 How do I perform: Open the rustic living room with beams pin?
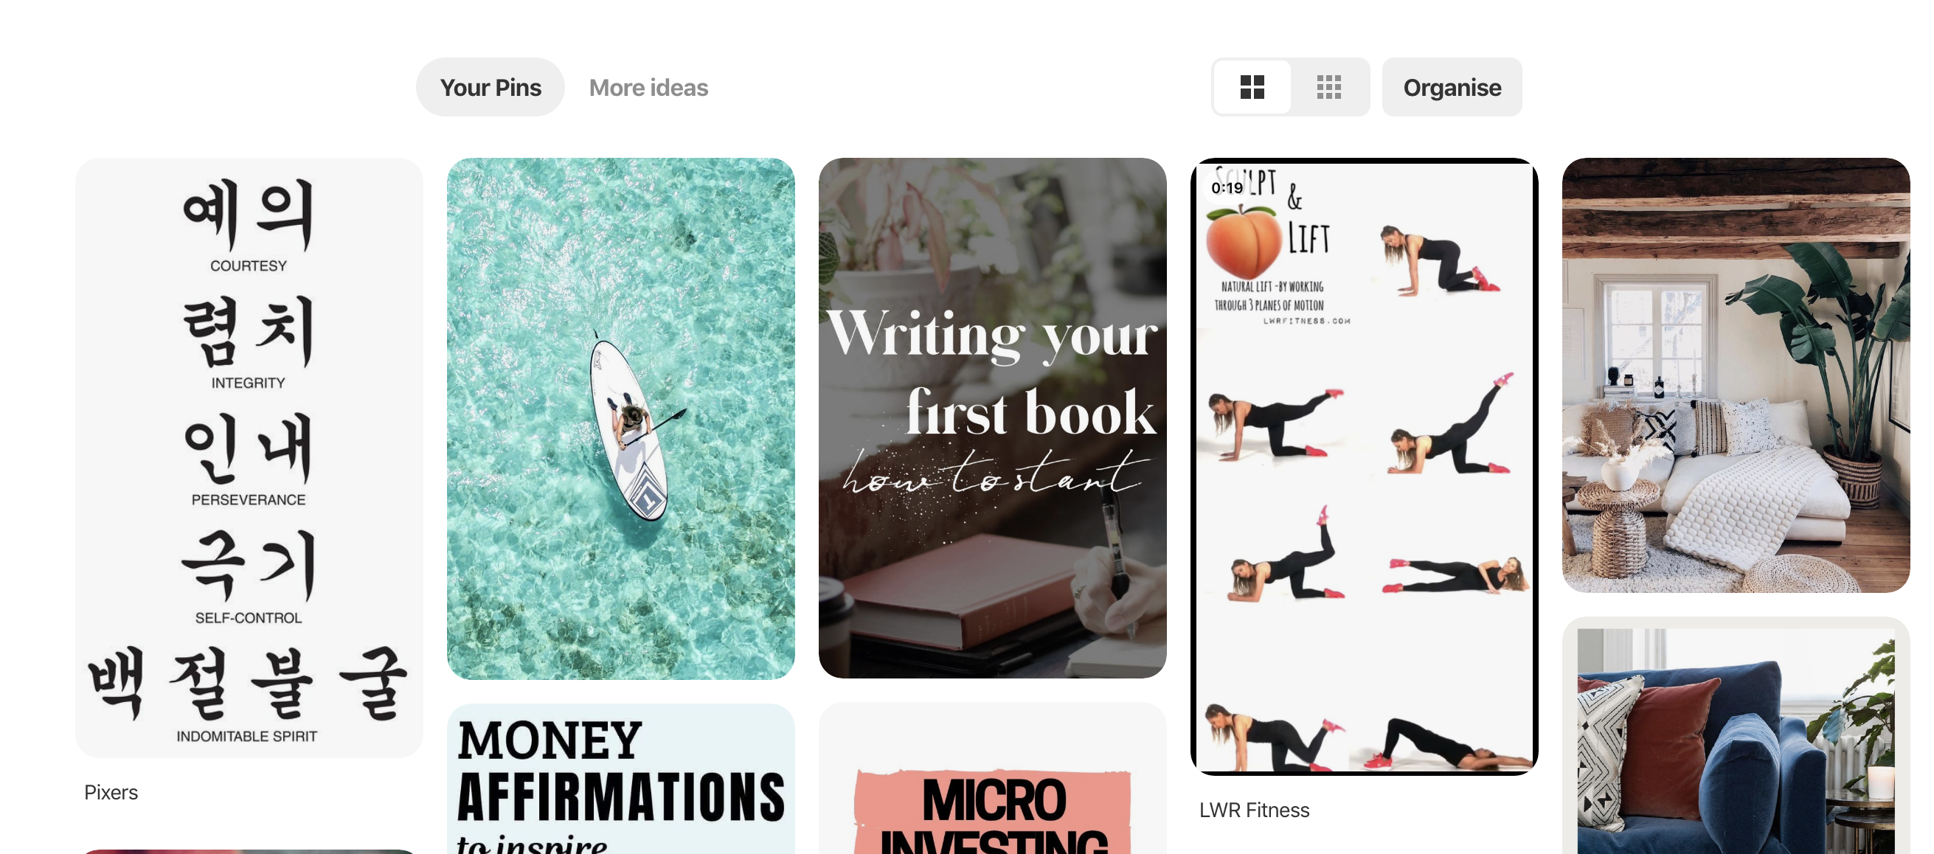1736,375
